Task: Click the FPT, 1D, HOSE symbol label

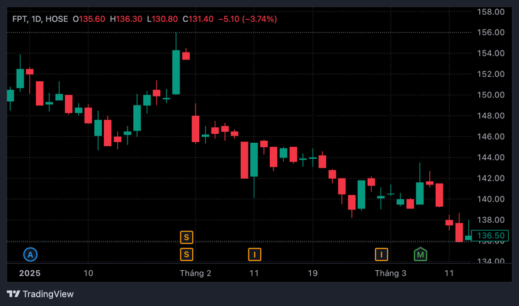Action: click(40, 19)
